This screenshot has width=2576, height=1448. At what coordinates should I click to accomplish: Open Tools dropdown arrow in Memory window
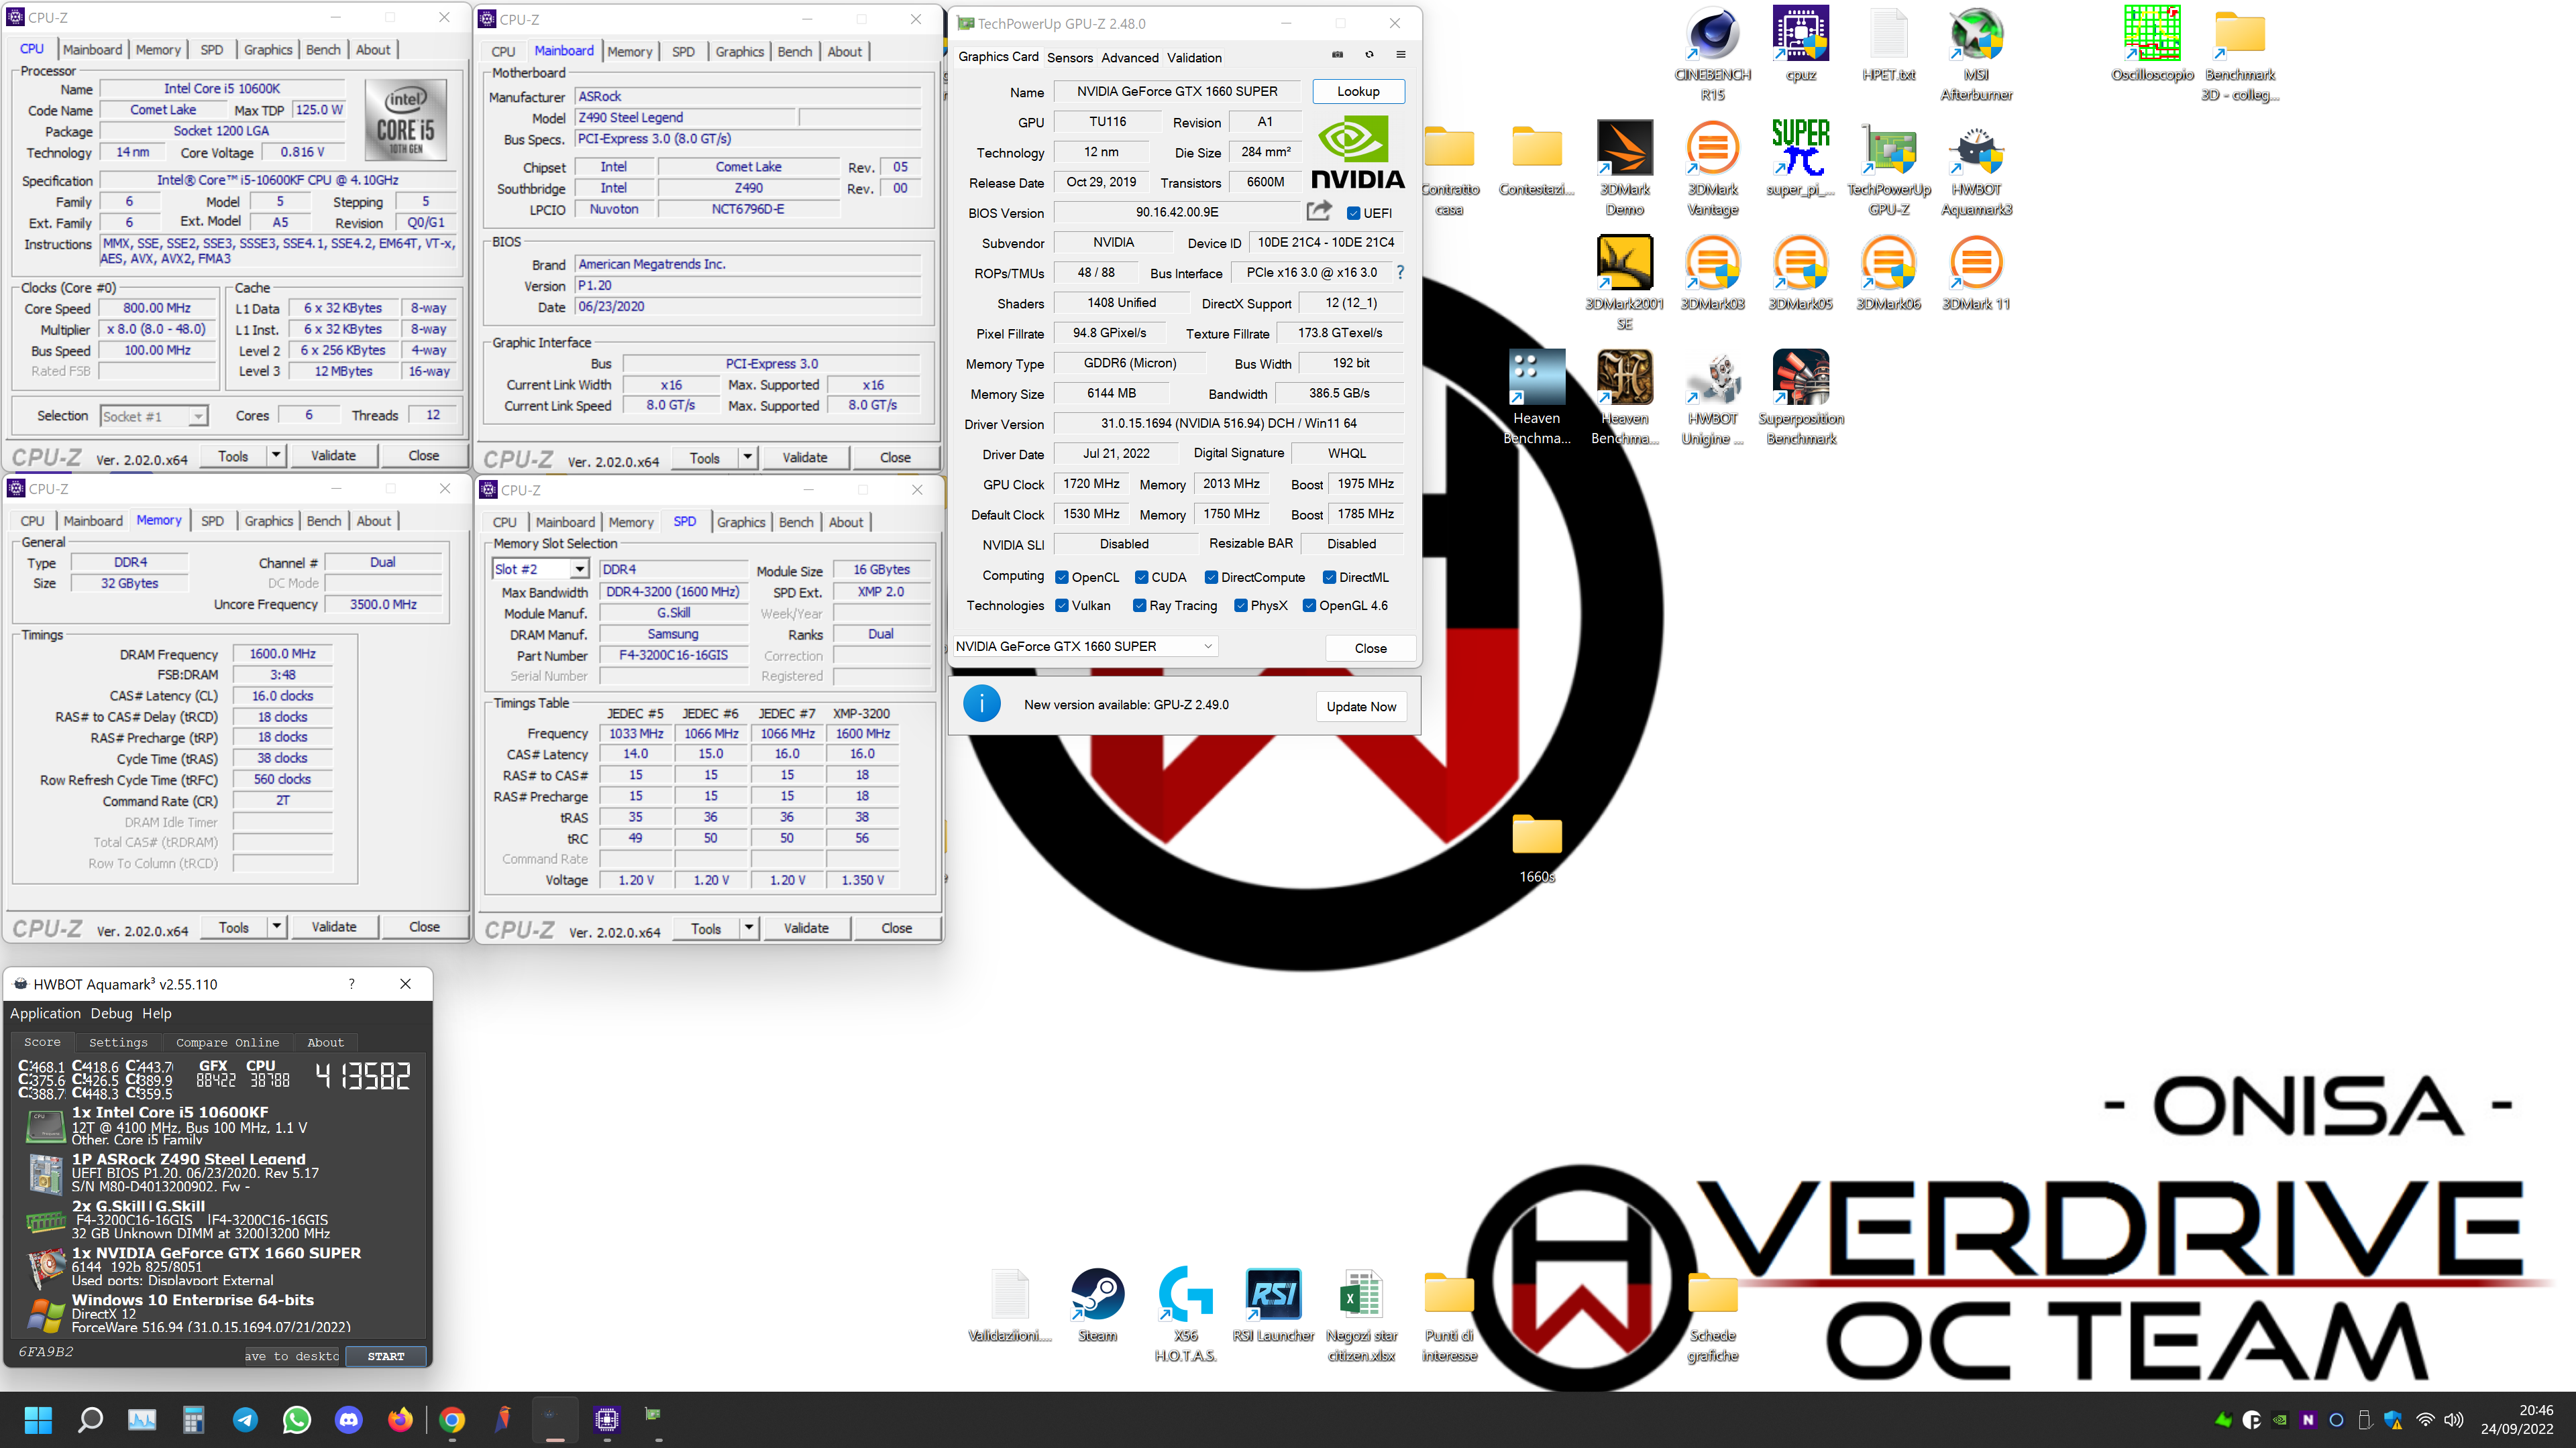277,926
